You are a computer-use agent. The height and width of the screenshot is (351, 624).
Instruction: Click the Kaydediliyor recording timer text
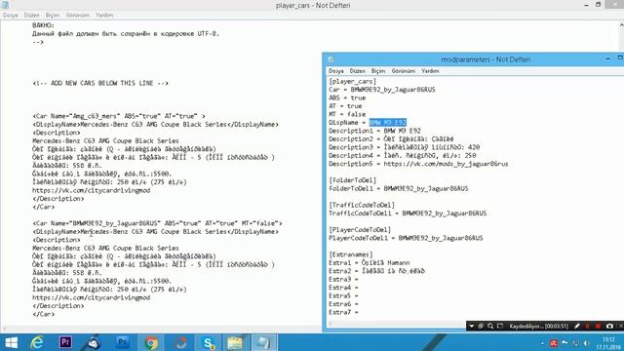[539, 326]
